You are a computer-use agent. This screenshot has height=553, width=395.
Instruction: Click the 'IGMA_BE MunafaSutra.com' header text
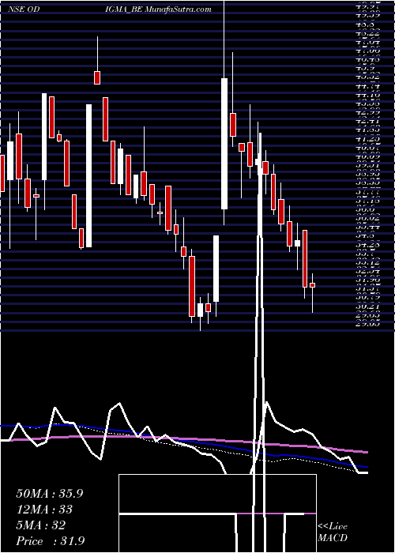pos(158,9)
